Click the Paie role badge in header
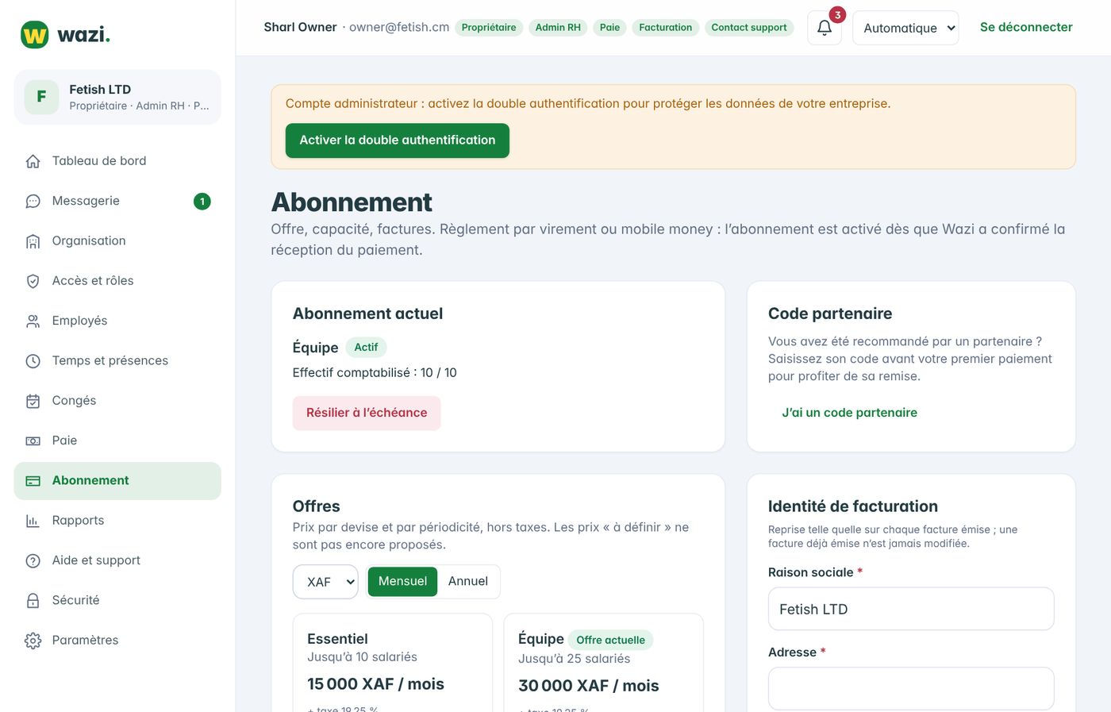 click(x=609, y=28)
